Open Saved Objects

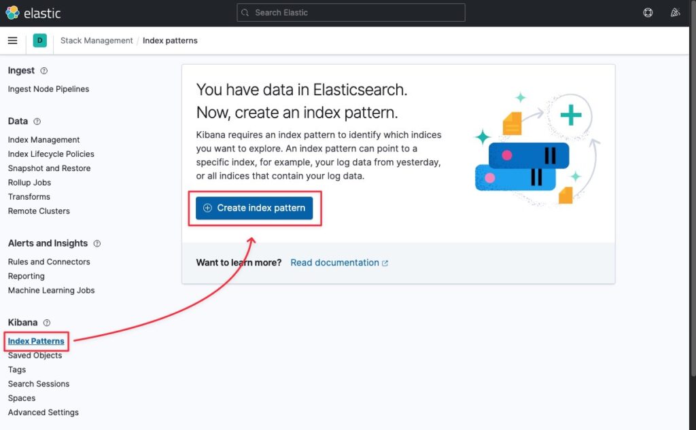[x=35, y=355]
